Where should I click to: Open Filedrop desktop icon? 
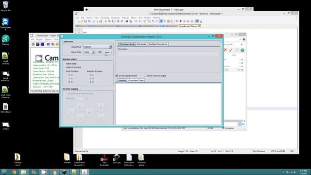5,40
